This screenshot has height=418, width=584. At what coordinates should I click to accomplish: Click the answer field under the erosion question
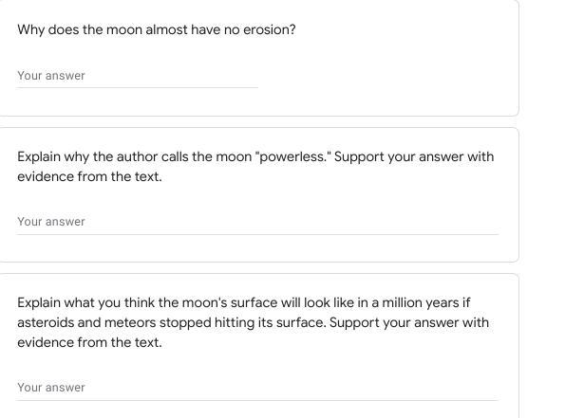click(137, 76)
